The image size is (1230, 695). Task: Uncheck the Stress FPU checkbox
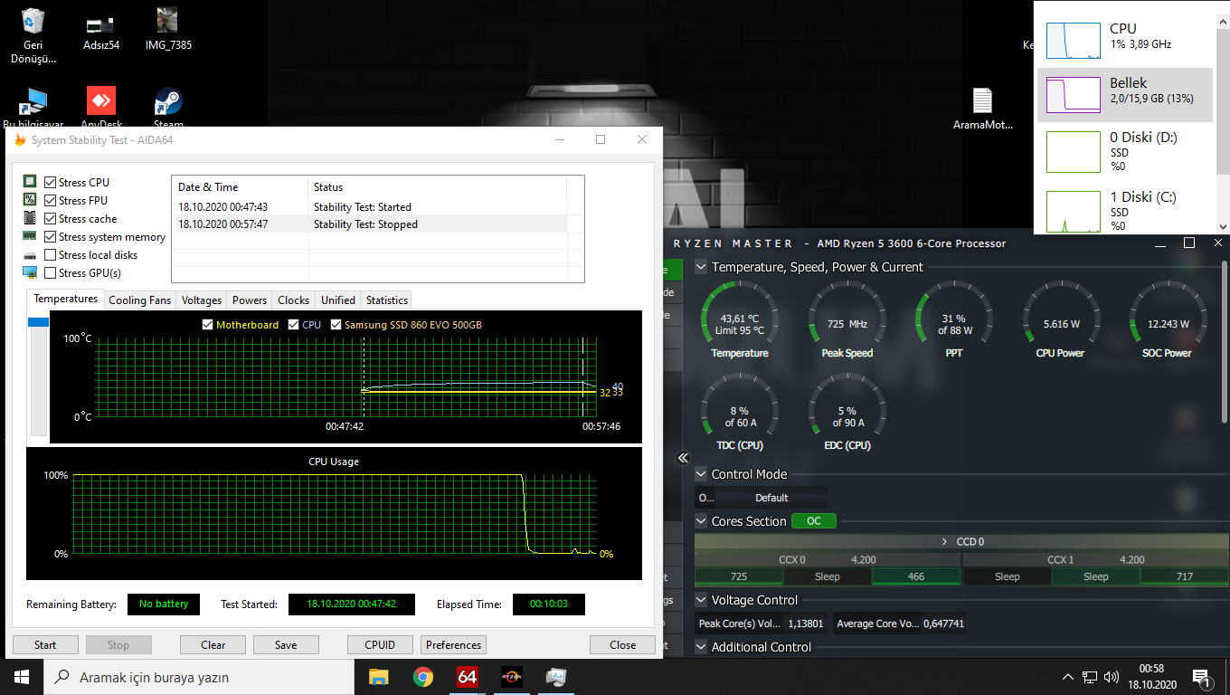click(x=50, y=200)
